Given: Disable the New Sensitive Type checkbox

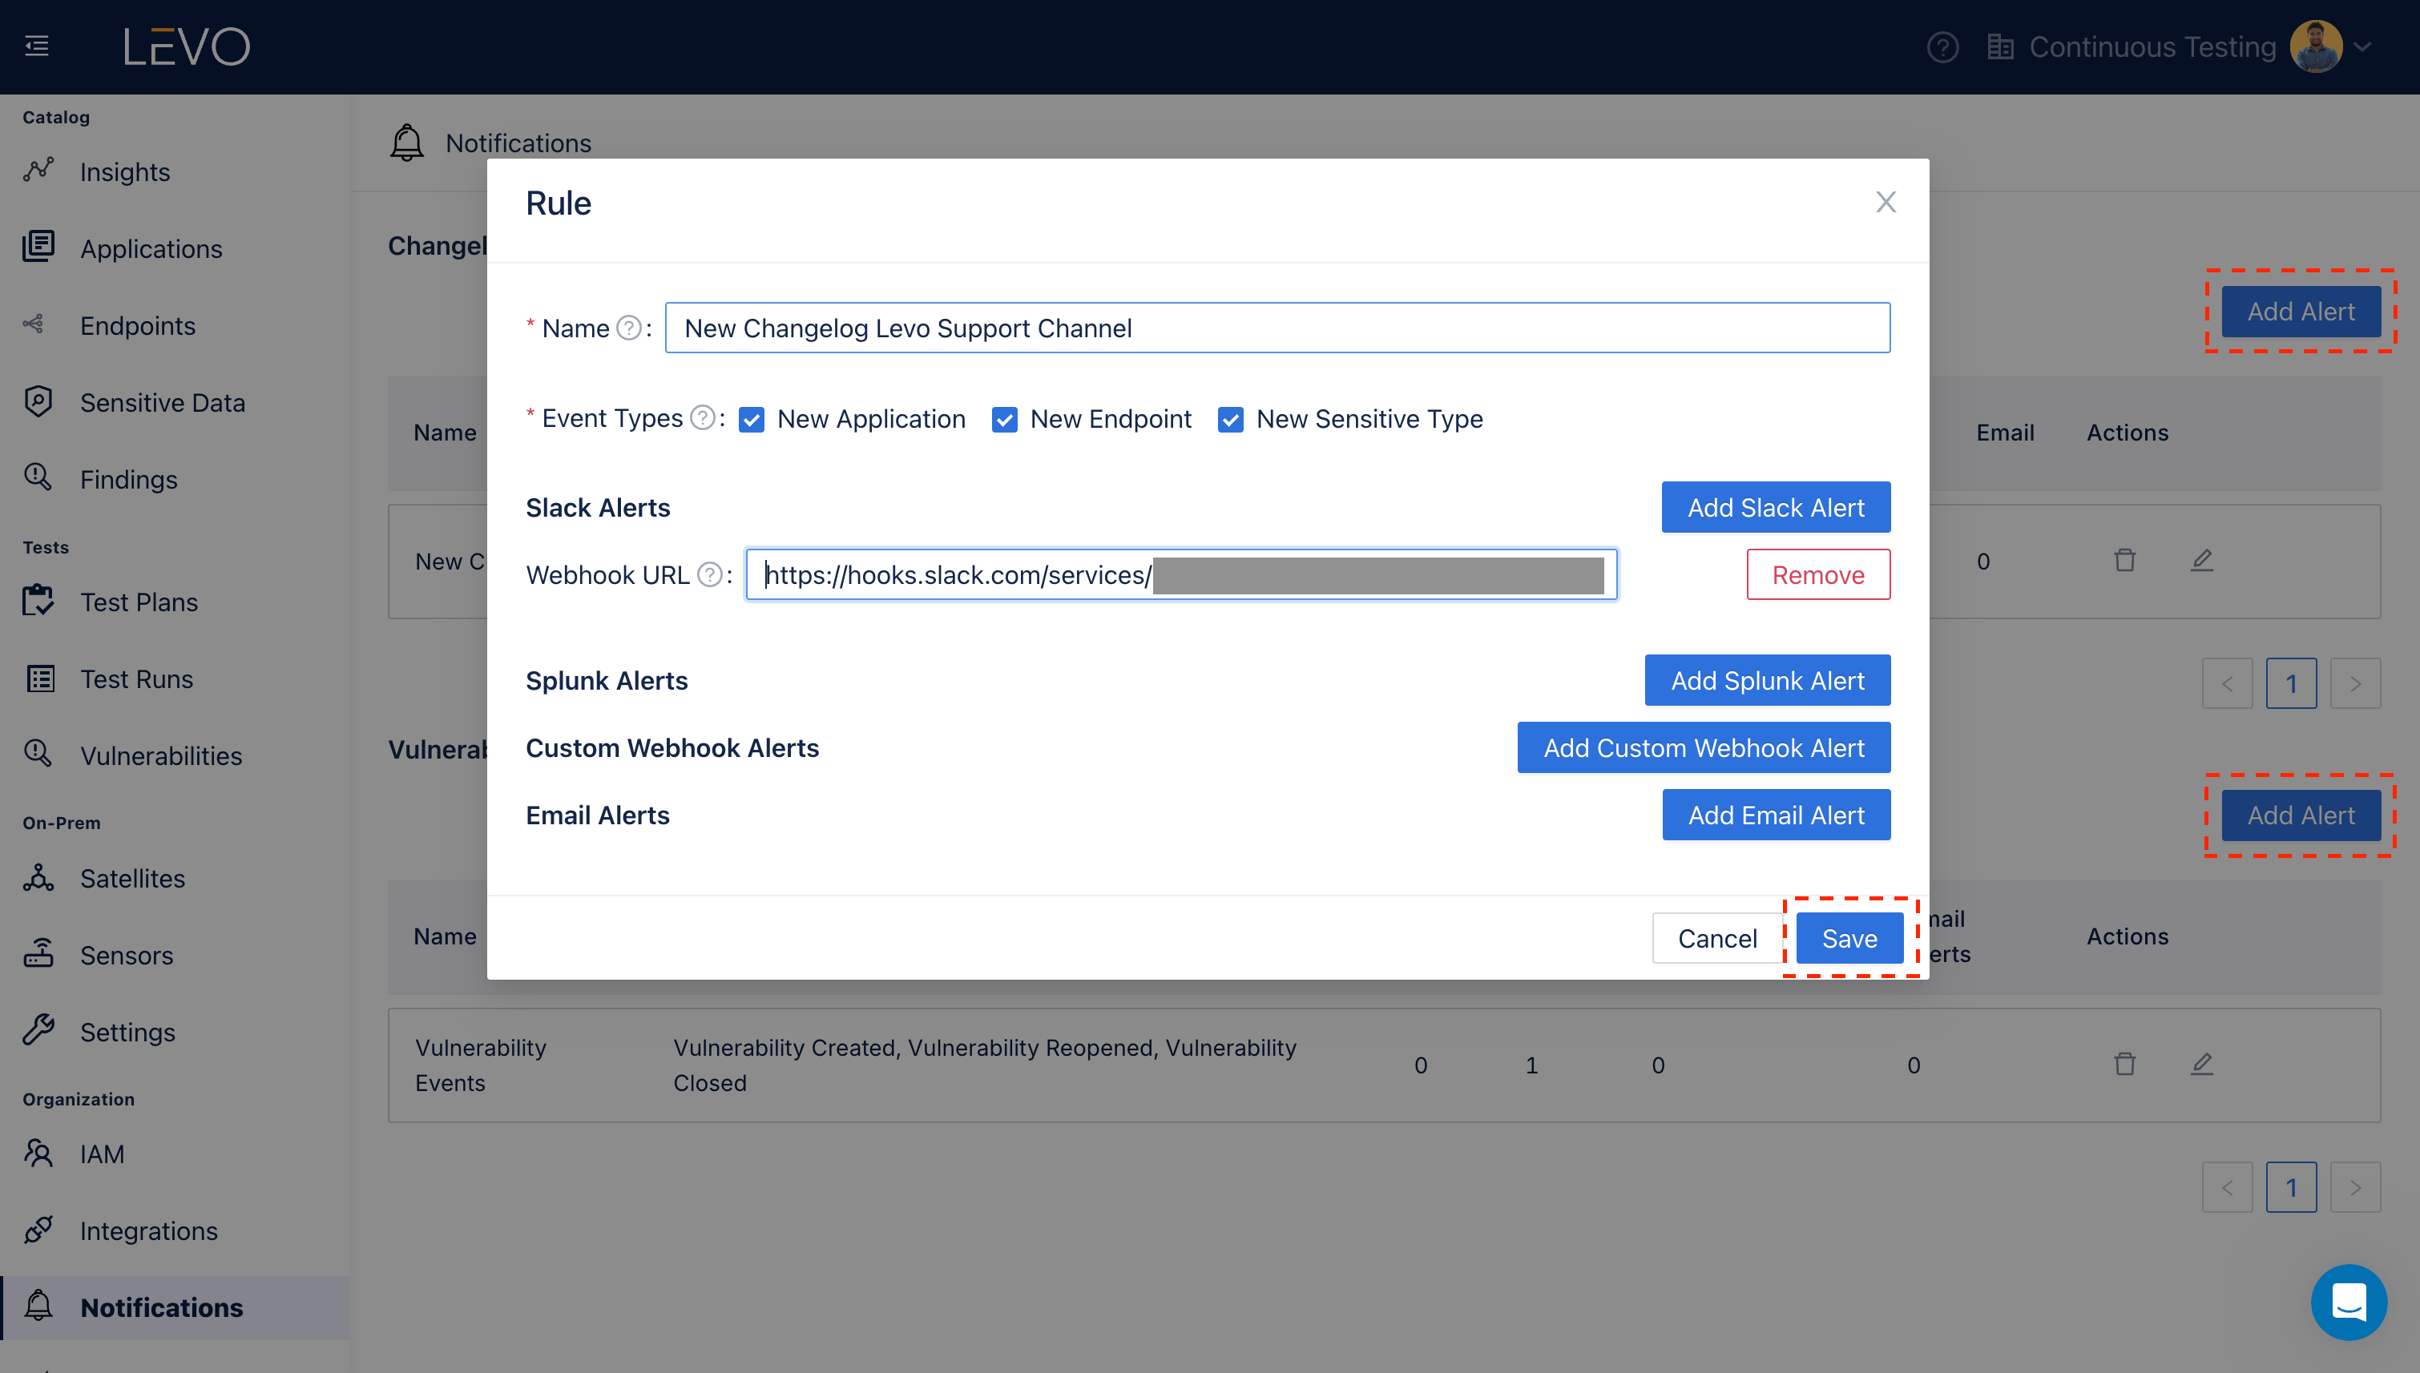Looking at the screenshot, I should point(1230,420).
